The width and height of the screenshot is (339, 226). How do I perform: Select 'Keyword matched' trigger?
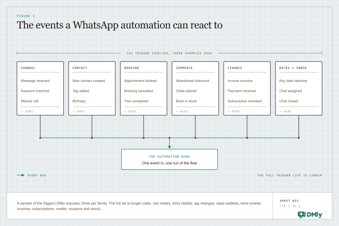[35, 91]
